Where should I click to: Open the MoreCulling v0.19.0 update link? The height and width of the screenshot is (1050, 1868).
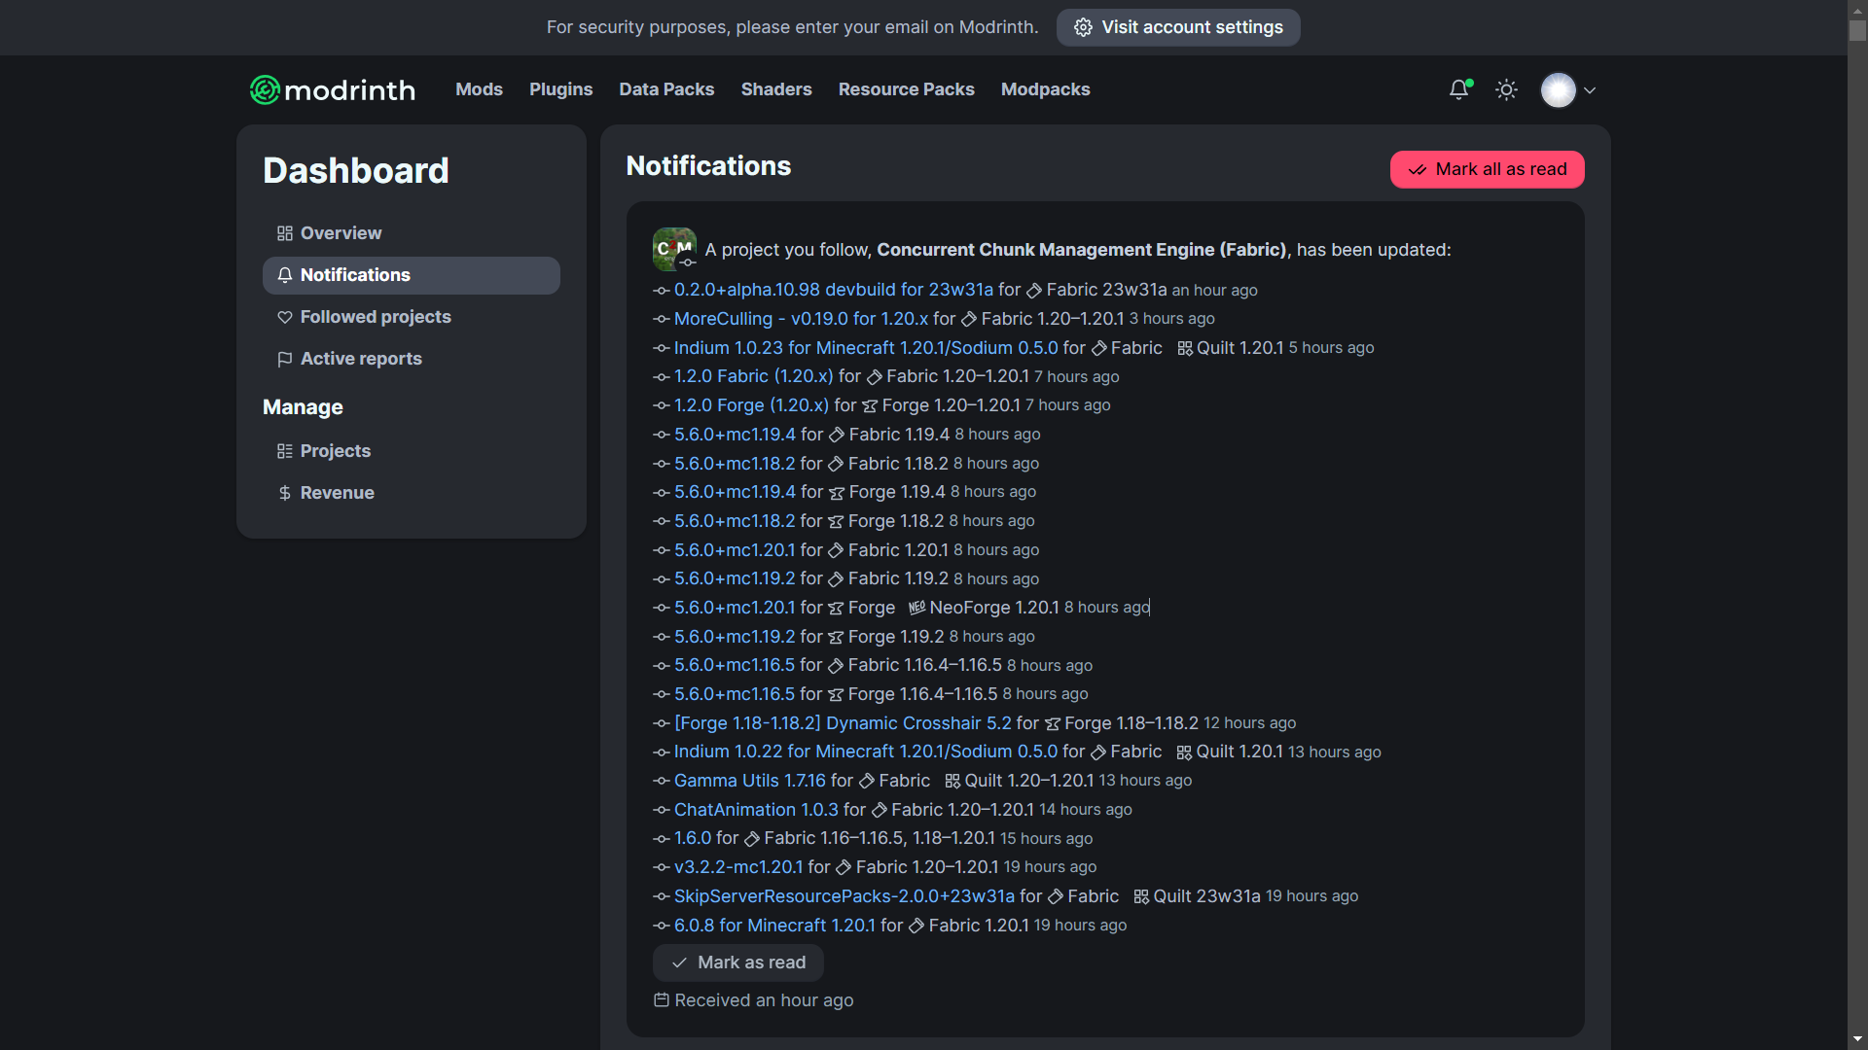coord(800,318)
